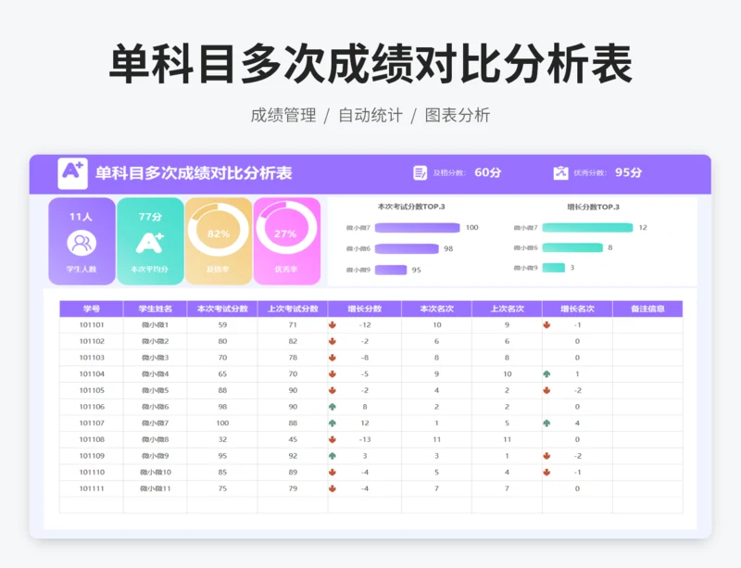Click 增长分数 down arrow in row 101110
The height and width of the screenshot is (568, 741).
(333, 472)
